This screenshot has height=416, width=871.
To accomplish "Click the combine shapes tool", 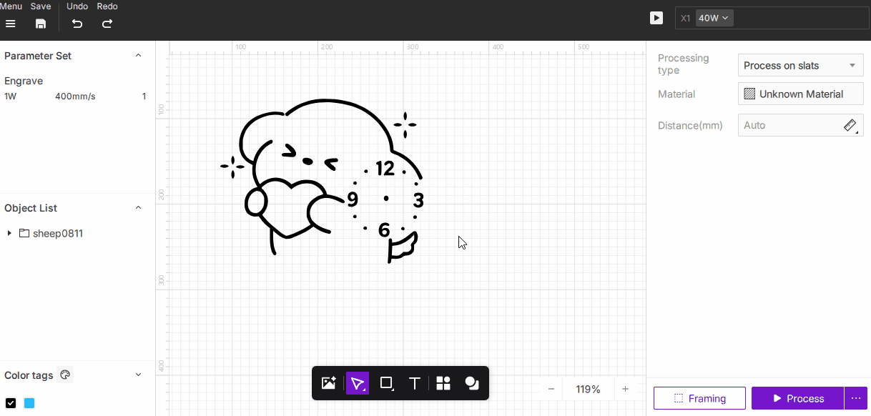I will pyautogui.click(x=472, y=383).
